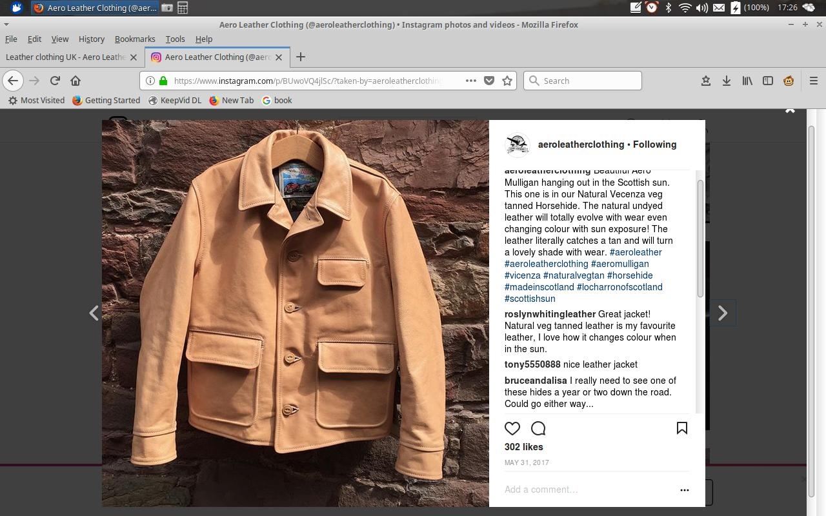Screen dimensions: 826x516
Task: Close the Instagram post overlay
Action: [790, 110]
